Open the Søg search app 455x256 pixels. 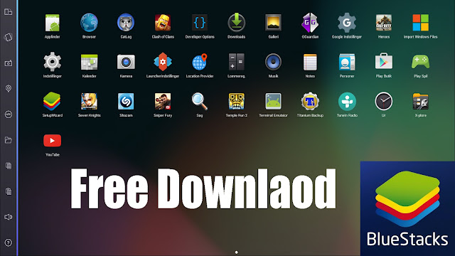point(200,101)
